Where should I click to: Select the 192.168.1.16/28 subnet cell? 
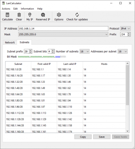coord(18,76)
